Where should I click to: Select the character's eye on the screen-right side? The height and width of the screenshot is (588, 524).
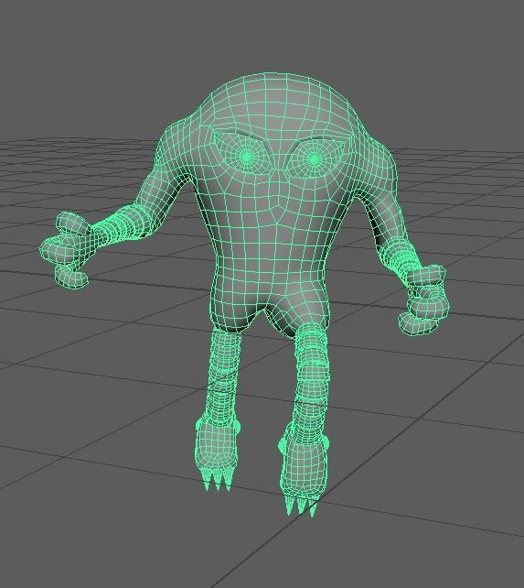point(314,159)
